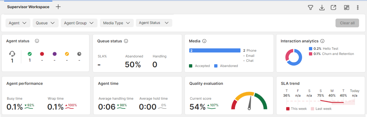The height and width of the screenshot is (117, 367).
Task: Open the dashboard layout icon
Action: (346, 7)
